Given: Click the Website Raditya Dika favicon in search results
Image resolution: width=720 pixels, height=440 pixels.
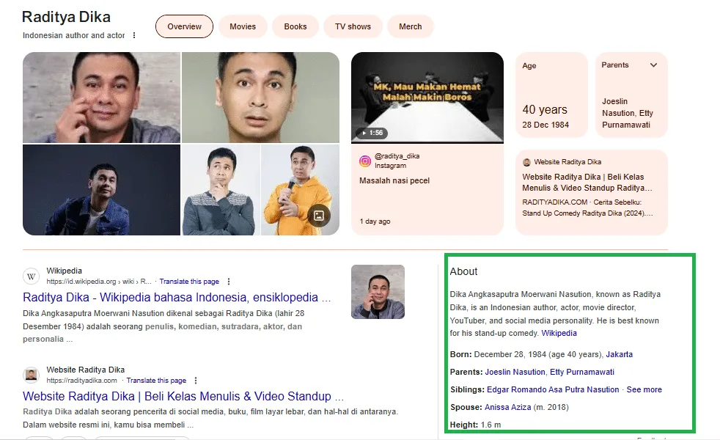Looking at the screenshot, I should pos(32,375).
